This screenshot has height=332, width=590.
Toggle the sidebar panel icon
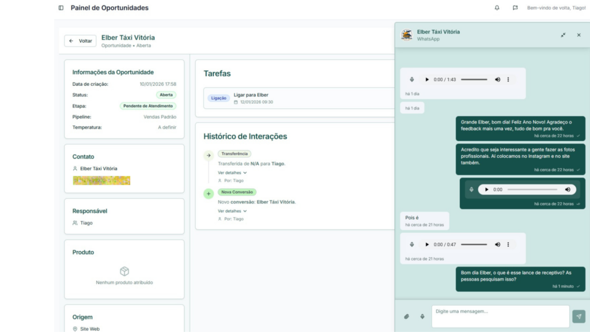pyautogui.click(x=61, y=8)
